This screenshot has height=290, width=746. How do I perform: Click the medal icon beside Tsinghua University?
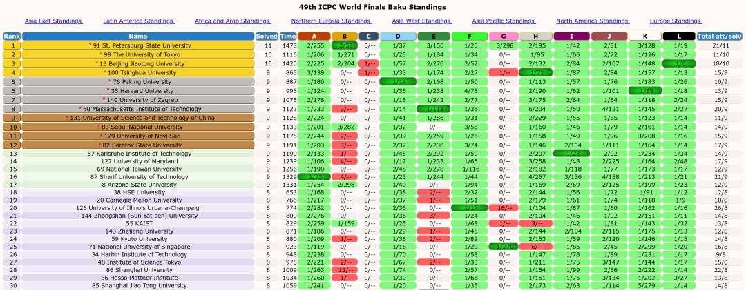click(x=106, y=72)
